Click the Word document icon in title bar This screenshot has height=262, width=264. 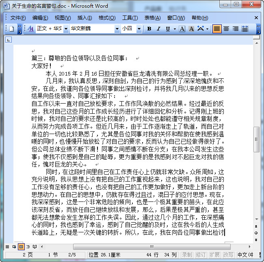[6, 6]
